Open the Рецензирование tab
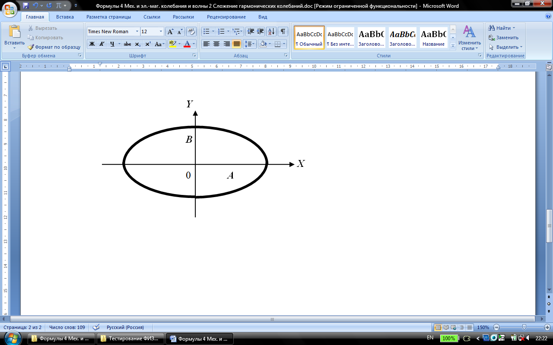553x345 pixels. pos(226,17)
